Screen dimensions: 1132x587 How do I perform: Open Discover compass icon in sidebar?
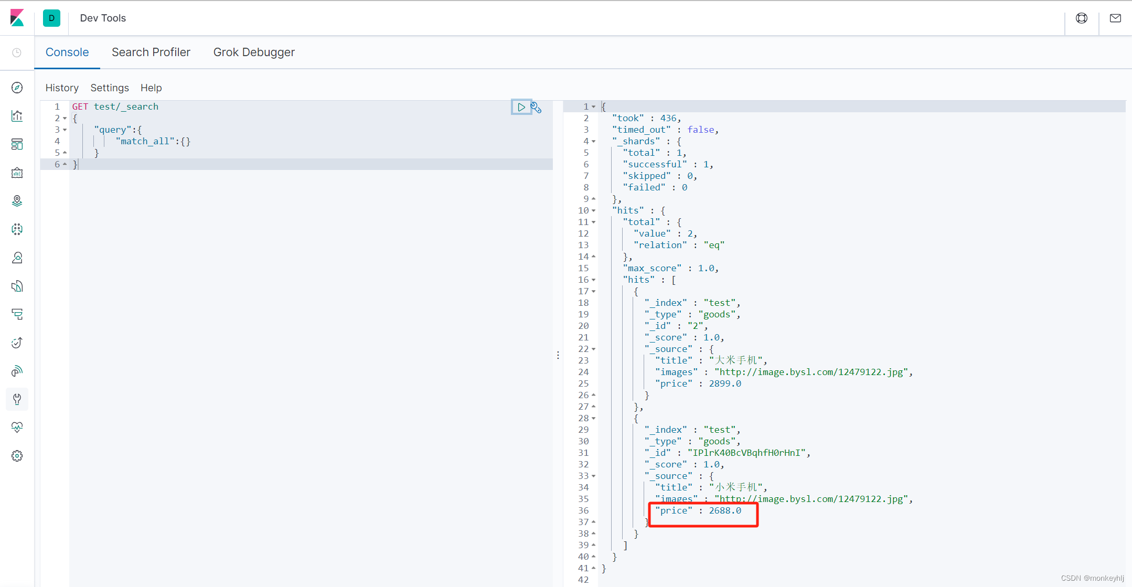tap(17, 88)
